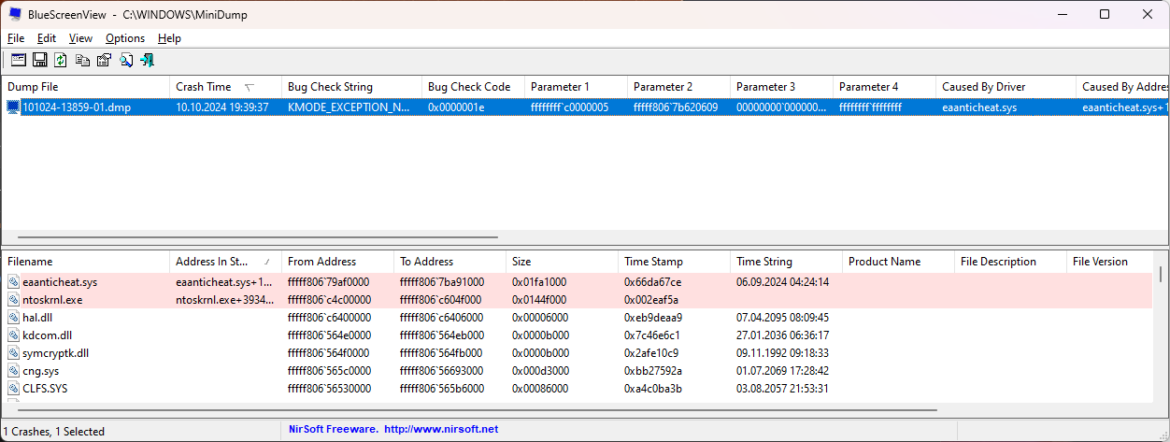The height and width of the screenshot is (442, 1170).
Task: Click the Parameter 3 column header
Action: tap(782, 87)
